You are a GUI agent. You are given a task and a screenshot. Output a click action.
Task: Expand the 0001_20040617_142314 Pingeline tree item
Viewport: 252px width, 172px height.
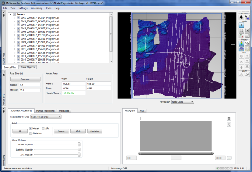pyautogui.click(x=14, y=18)
